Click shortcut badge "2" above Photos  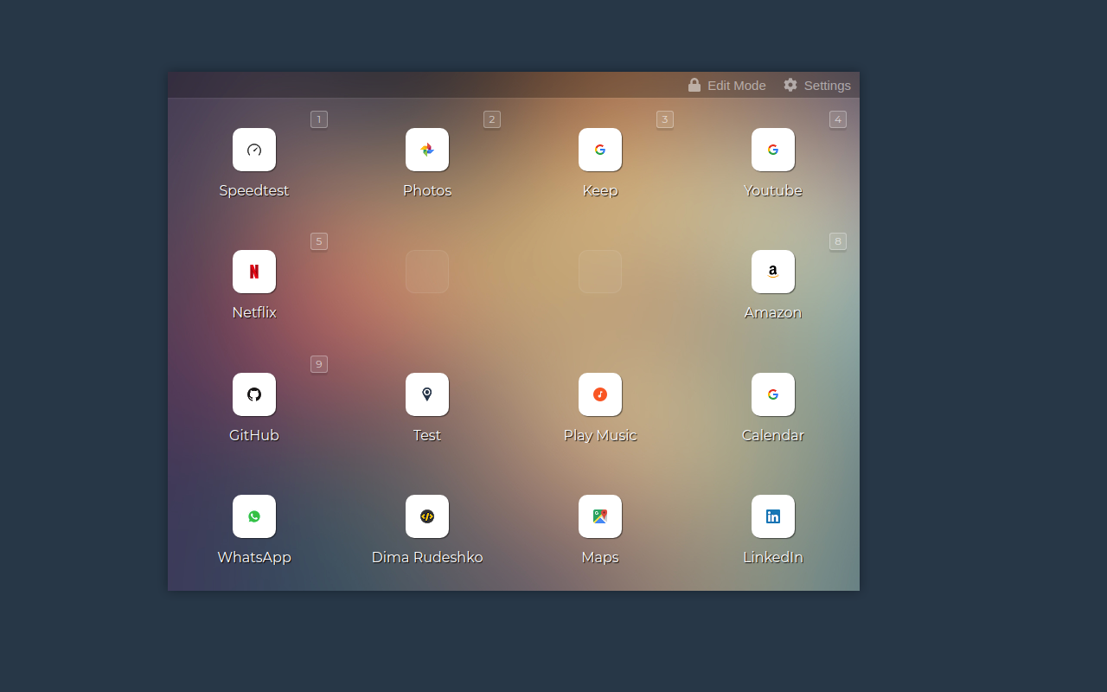pos(492,119)
